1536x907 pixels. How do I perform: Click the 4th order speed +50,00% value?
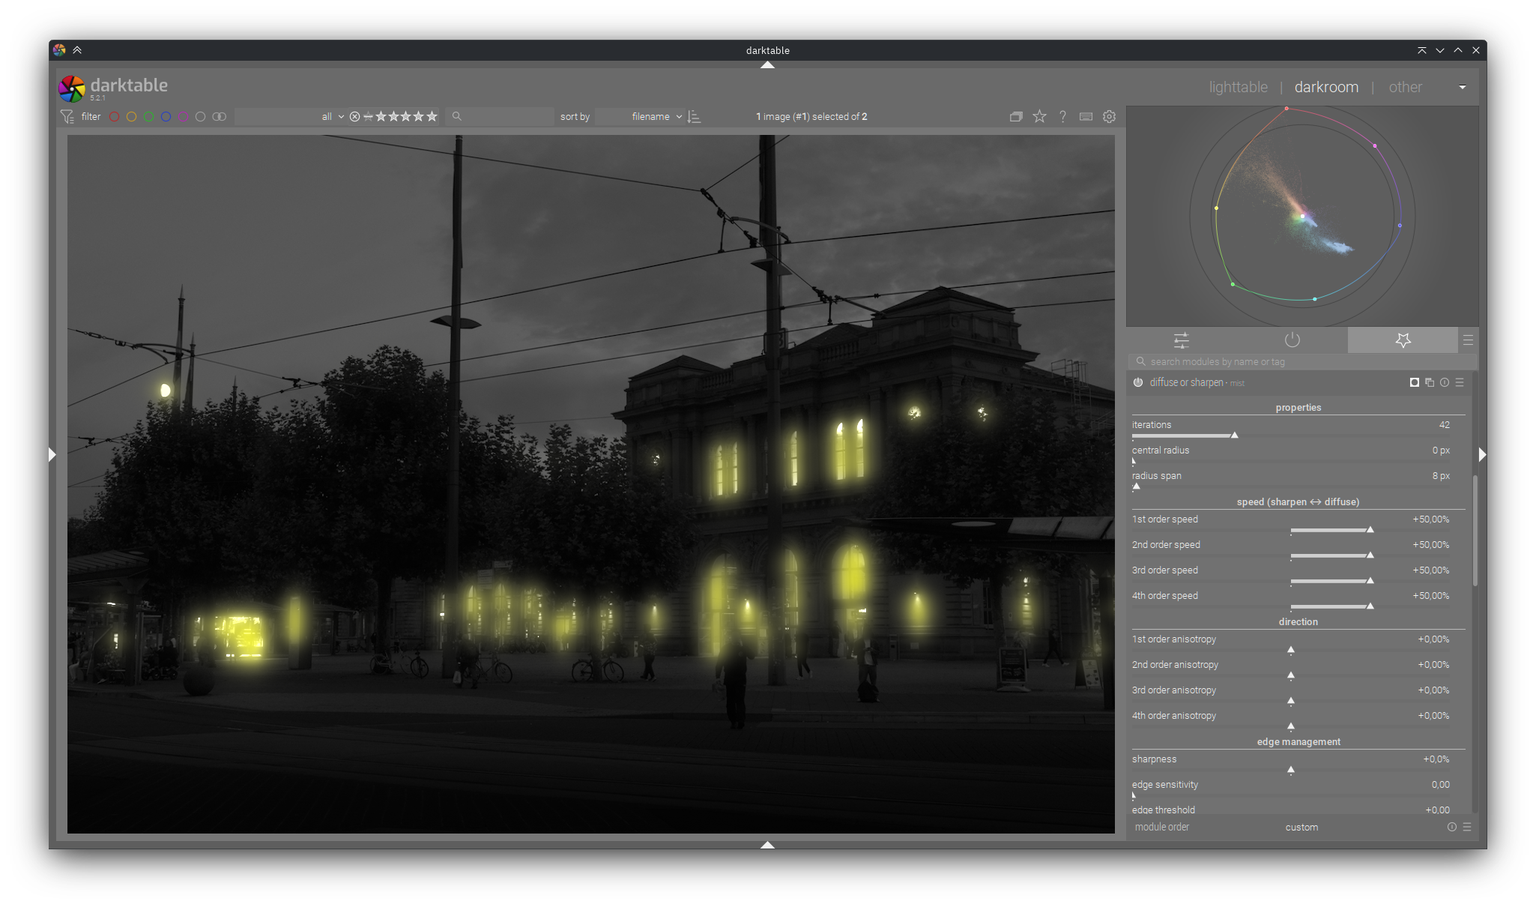pyautogui.click(x=1431, y=596)
